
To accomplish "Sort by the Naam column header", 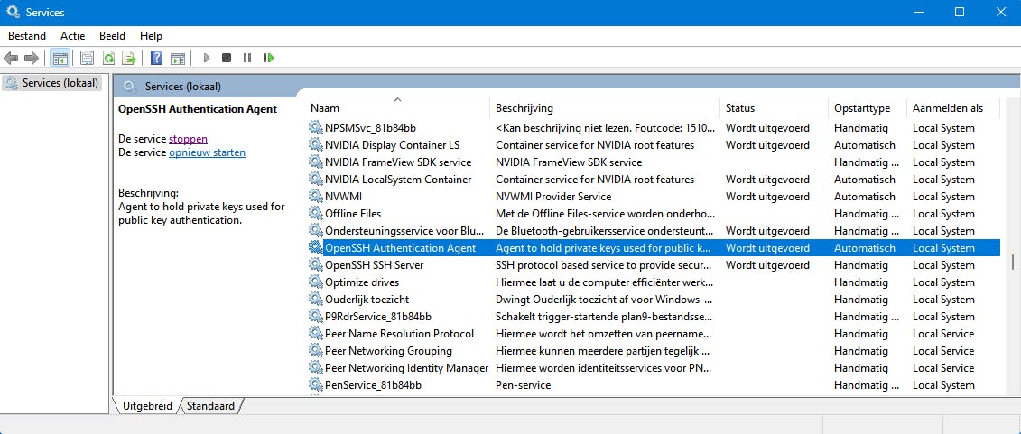I will pos(398,108).
